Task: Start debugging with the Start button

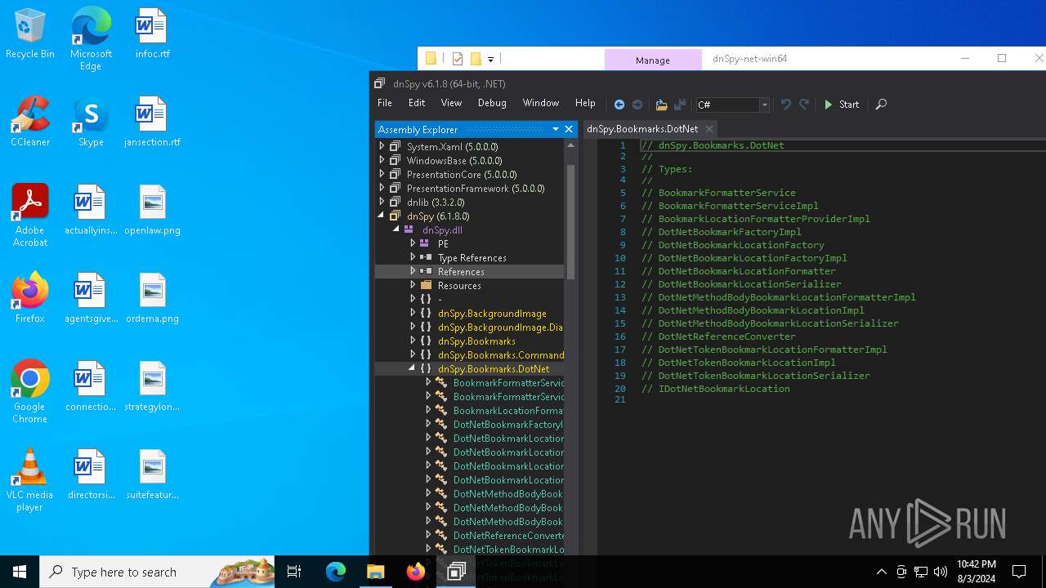Action: click(841, 105)
